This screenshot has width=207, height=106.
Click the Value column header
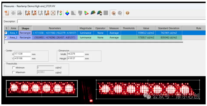point(146,28)
